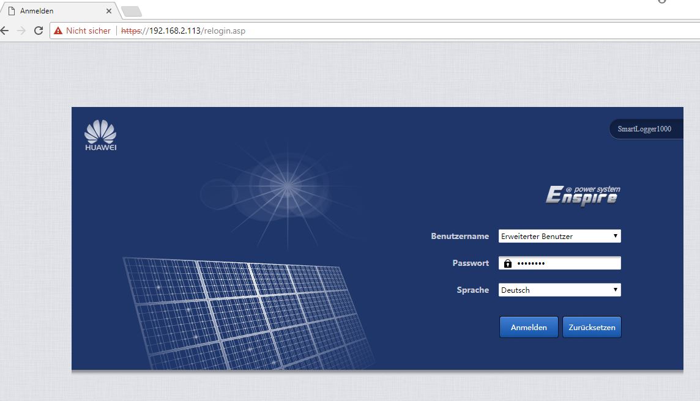Open the Benutzername dropdown
Image resolution: width=700 pixels, height=401 pixels.
pyautogui.click(x=559, y=236)
